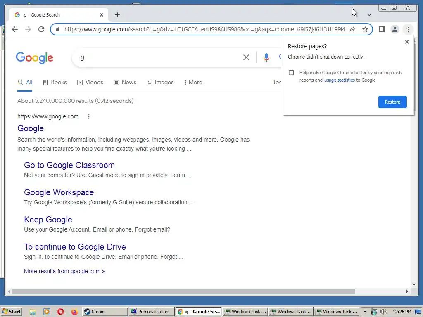This screenshot has height=317, width=423.
Task: Click the horizontal scrollbar left arrow
Action: click(9, 291)
